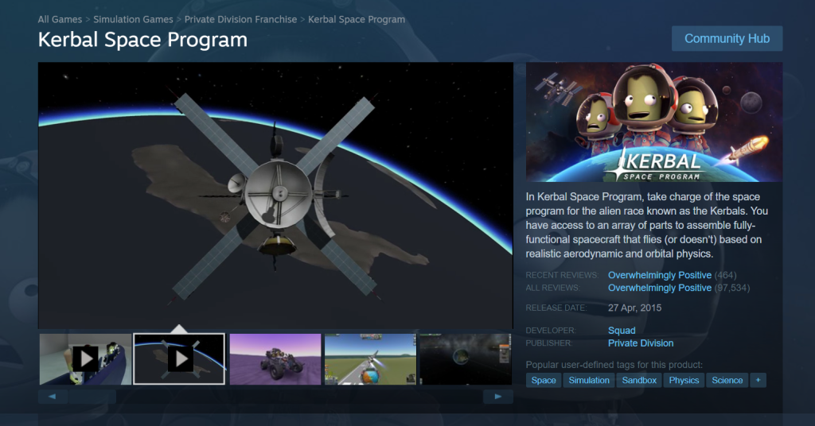Click the Kerbal Space Program page title

142,40
